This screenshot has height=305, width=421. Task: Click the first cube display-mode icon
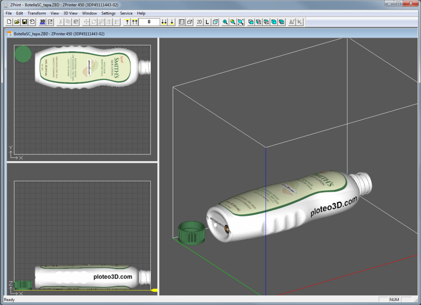tap(251, 22)
